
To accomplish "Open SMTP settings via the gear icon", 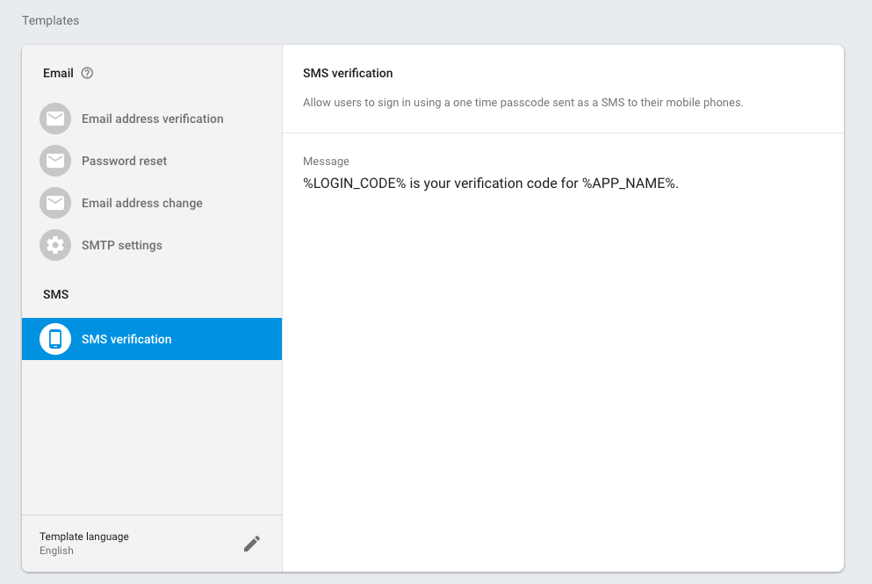I will pyautogui.click(x=54, y=245).
